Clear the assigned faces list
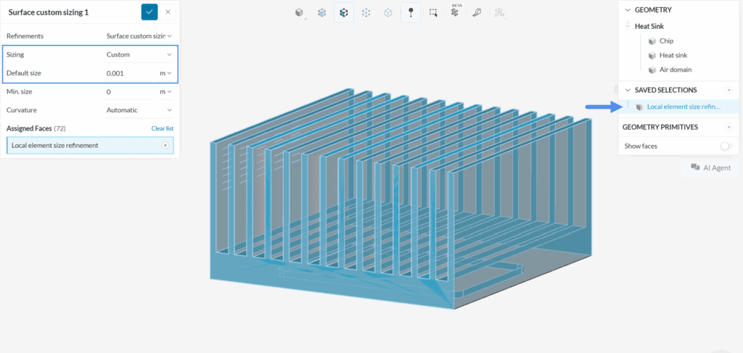 coord(163,129)
